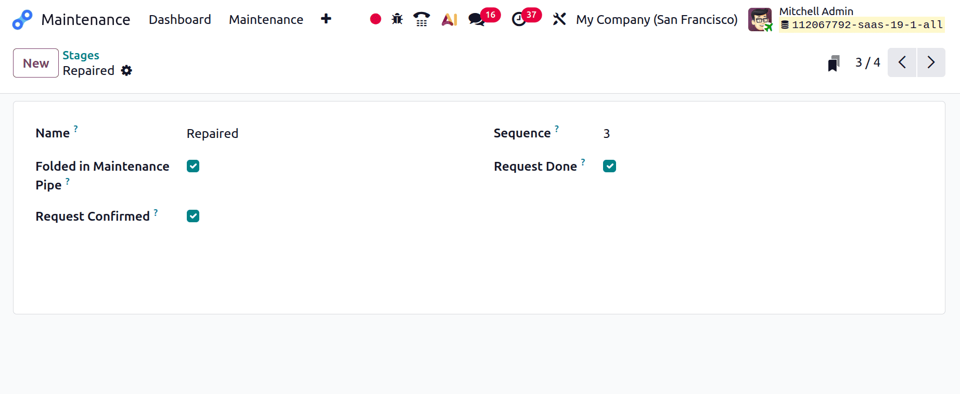Click the Repaired breadcrumb title
The height and width of the screenshot is (394, 960).
pos(88,71)
